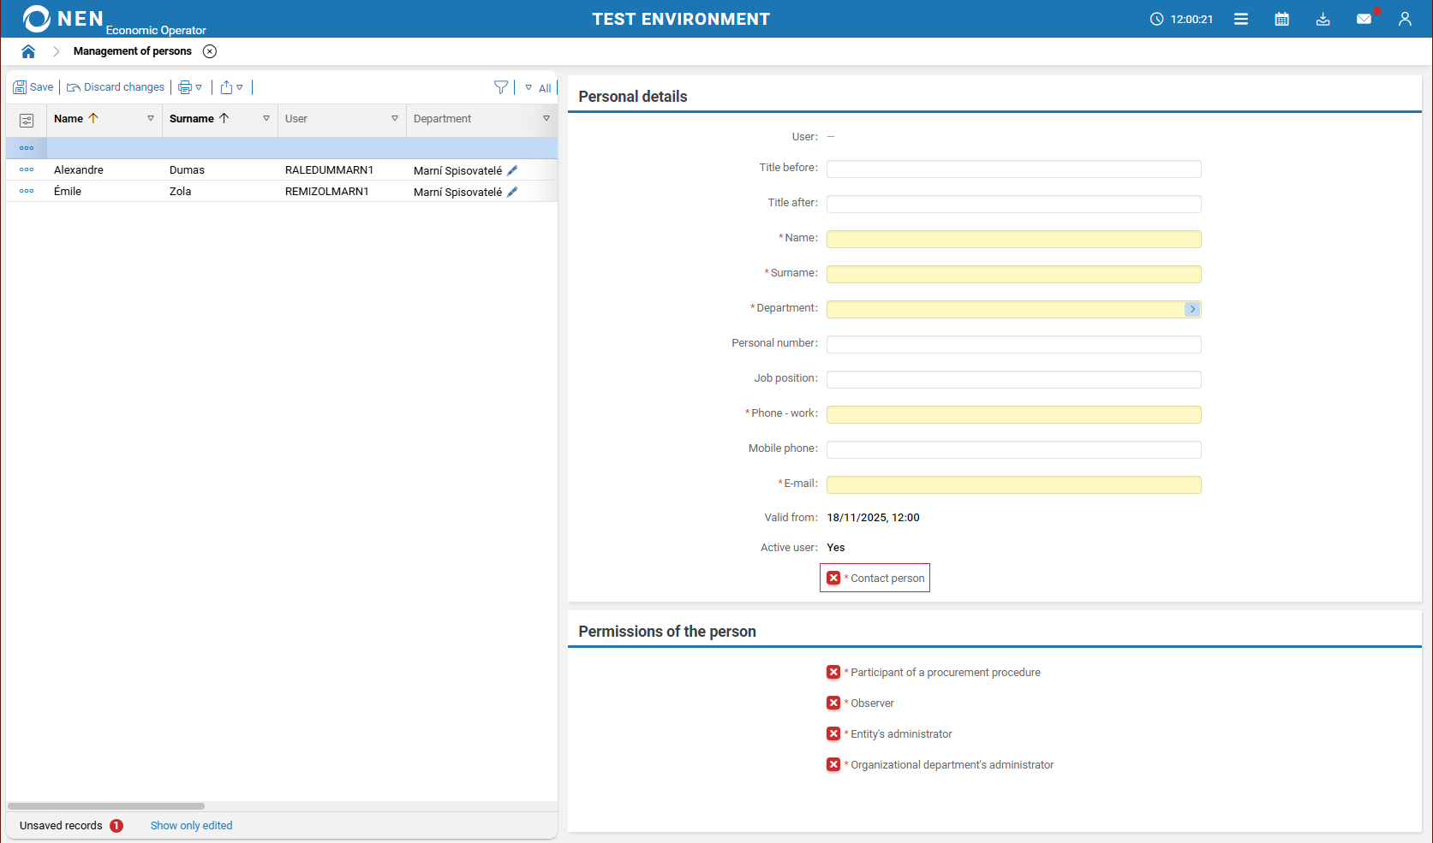Screen dimensions: 1433x843
Task: Toggle the Observer permission
Action: pyautogui.click(x=833, y=703)
